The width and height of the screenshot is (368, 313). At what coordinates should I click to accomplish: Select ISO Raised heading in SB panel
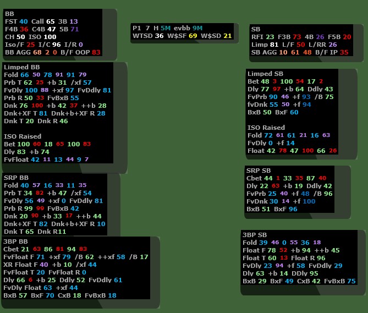266,127
